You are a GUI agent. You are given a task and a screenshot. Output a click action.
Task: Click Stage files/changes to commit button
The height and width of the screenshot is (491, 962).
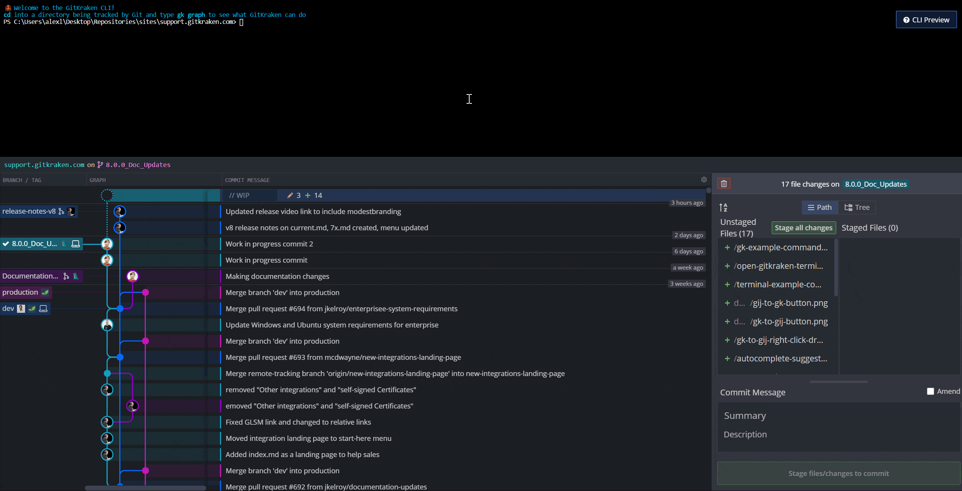coord(838,473)
